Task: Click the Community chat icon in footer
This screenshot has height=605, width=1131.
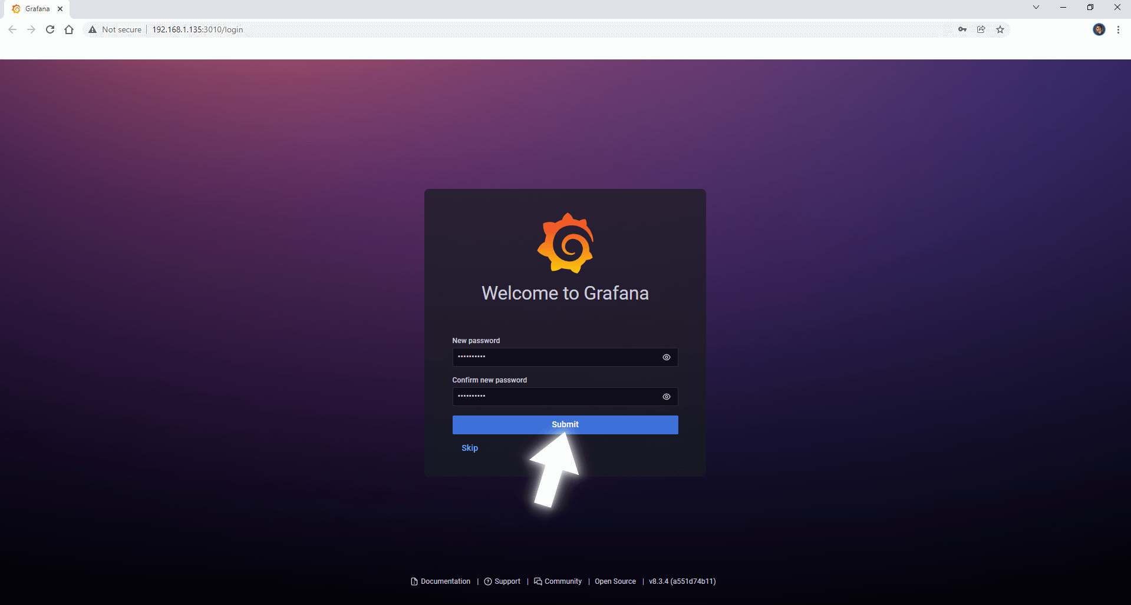Action: (538, 581)
